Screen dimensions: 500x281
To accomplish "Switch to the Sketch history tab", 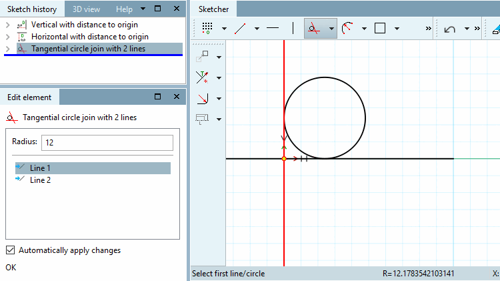I will (x=32, y=9).
